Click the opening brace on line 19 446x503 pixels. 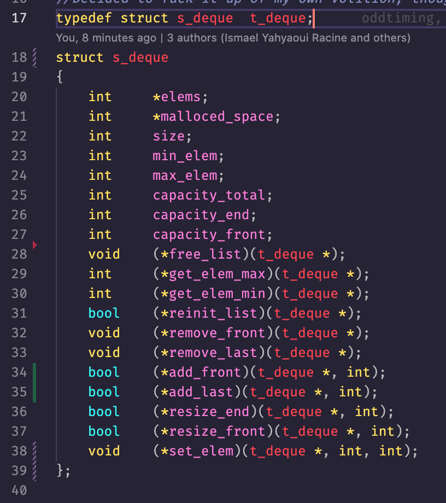60,77
